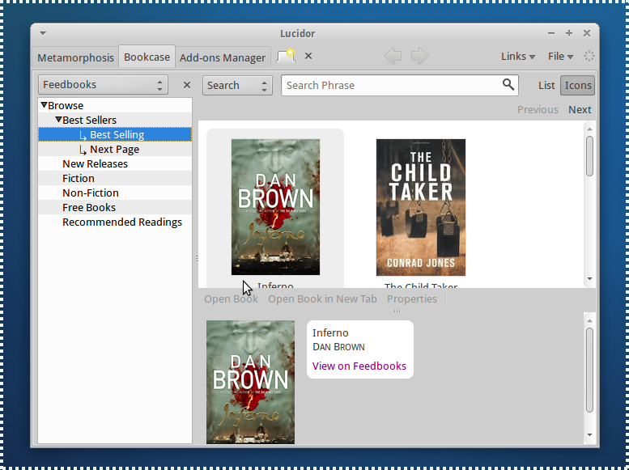Open Recommended Readings category
Image resolution: width=629 pixels, height=470 pixels.
(x=122, y=222)
